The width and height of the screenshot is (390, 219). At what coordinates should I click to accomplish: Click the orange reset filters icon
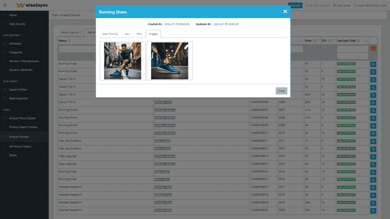click(x=373, y=48)
